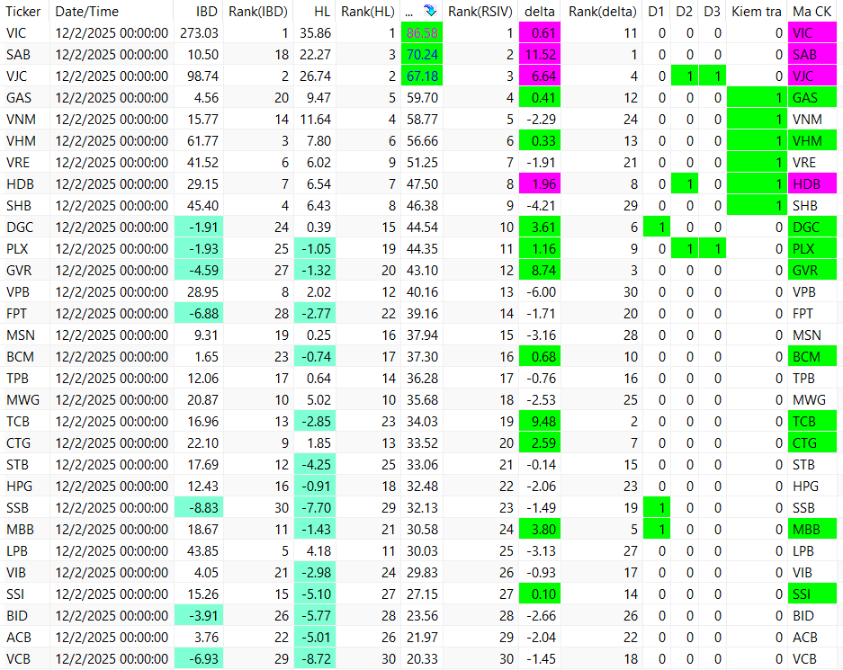The image size is (843, 670).
Task: Click the green RSIV value 86.58
Action: [422, 32]
